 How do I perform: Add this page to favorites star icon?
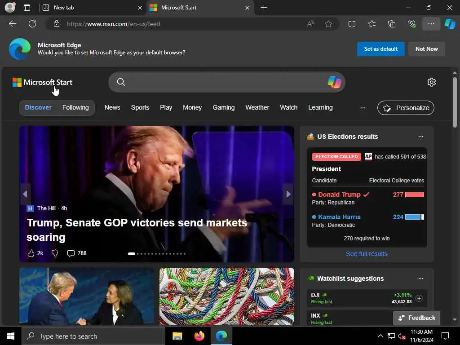coord(328,24)
